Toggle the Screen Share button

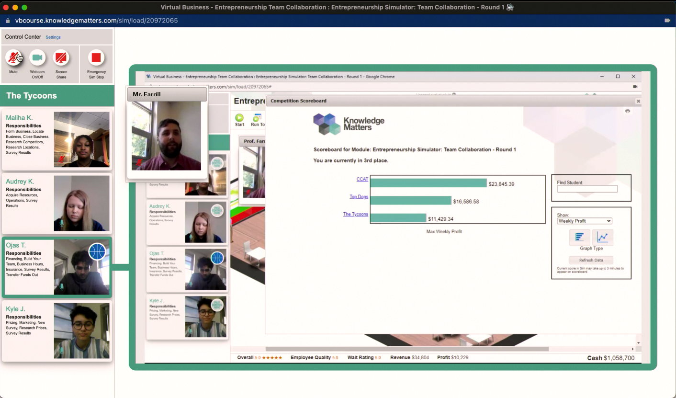tap(61, 58)
